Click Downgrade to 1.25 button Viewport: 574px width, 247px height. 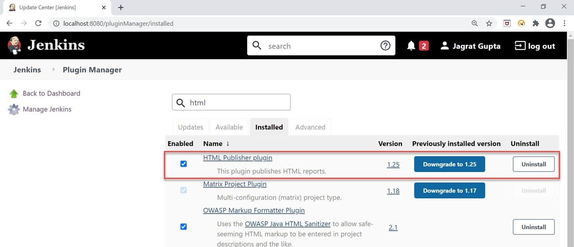[x=450, y=164]
